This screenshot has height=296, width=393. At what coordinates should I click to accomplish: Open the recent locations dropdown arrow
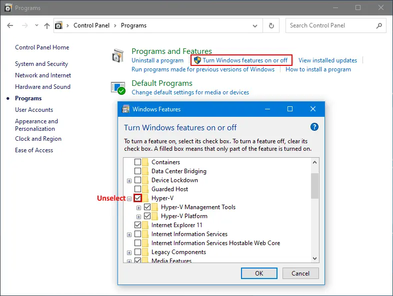(x=36, y=25)
